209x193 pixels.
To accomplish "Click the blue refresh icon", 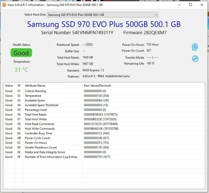I will click(x=195, y=59).
